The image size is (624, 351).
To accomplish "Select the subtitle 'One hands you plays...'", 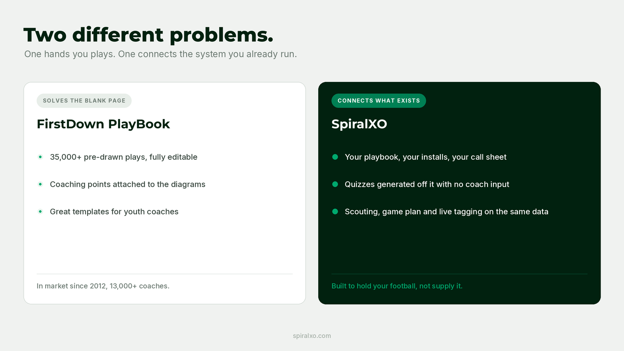I will tap(161, 54).
